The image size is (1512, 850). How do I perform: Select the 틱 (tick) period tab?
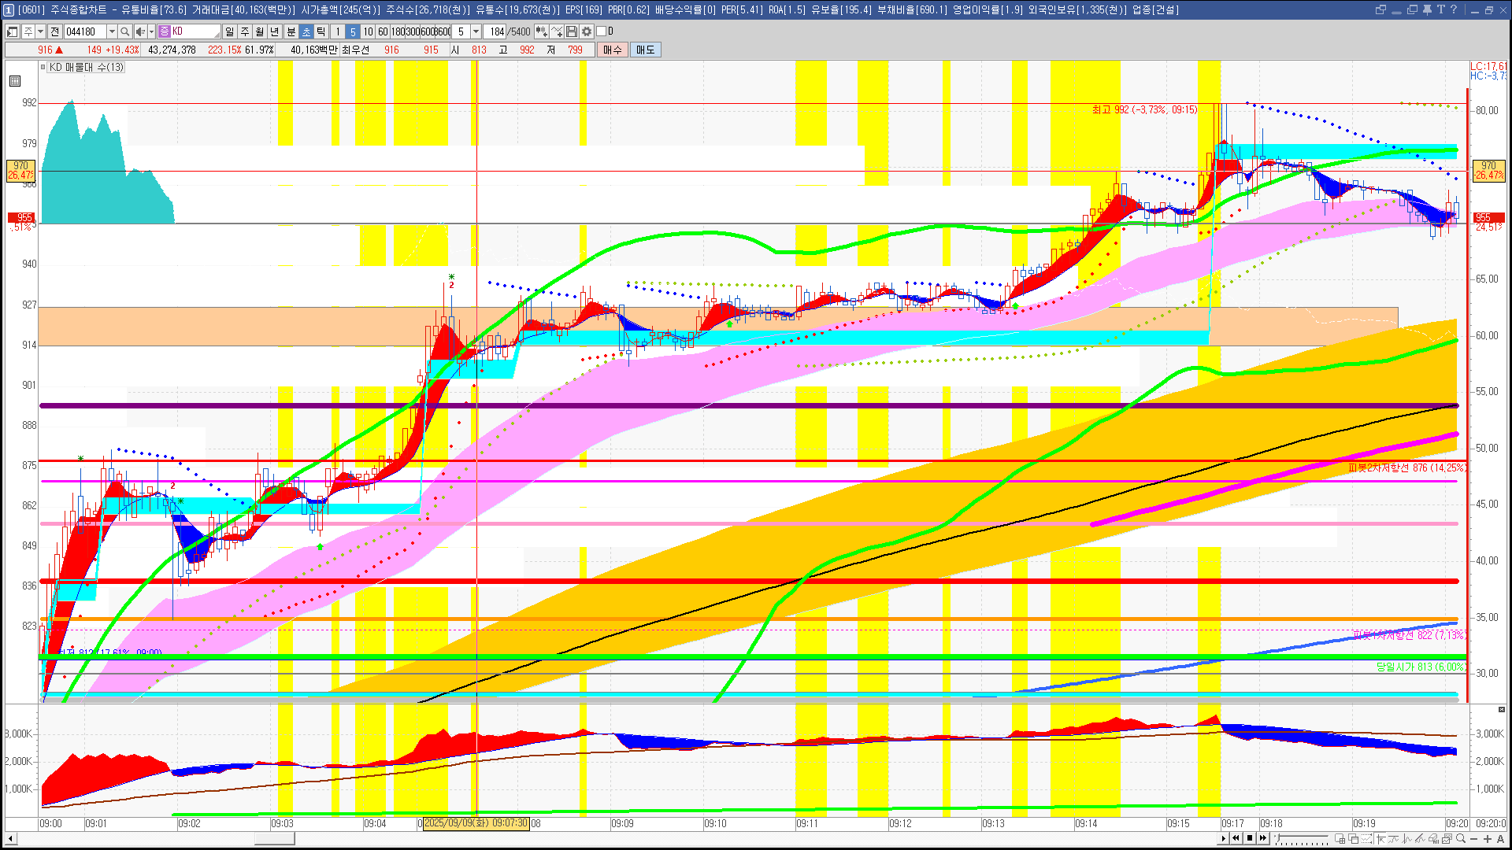[321, 31]
